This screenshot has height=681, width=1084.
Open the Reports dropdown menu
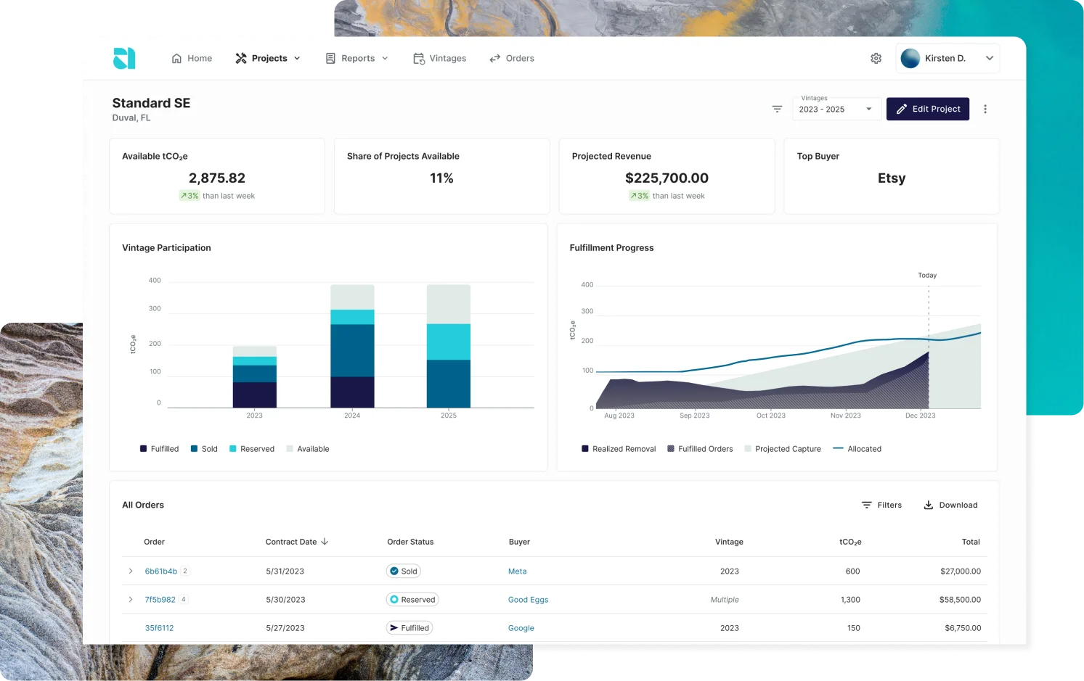click(357, 58)
